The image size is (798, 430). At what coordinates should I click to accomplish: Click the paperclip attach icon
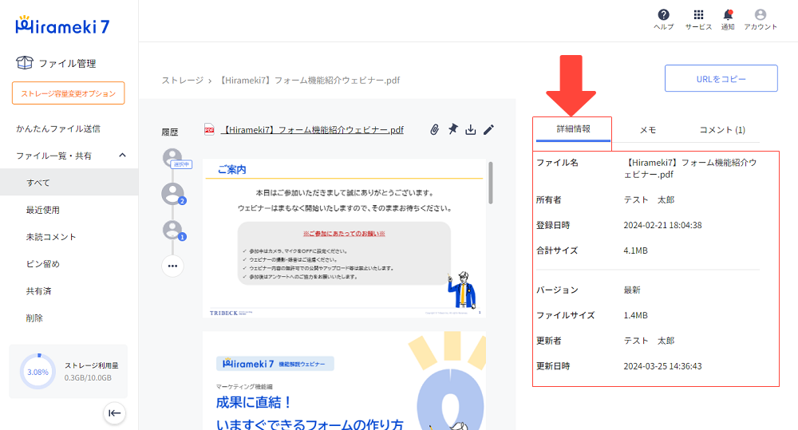click(x=434, y=130)
